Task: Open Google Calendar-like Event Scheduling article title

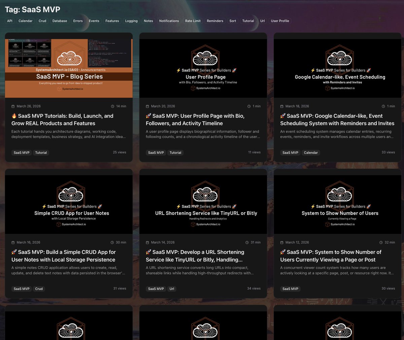Action: [x=337, y=120]
